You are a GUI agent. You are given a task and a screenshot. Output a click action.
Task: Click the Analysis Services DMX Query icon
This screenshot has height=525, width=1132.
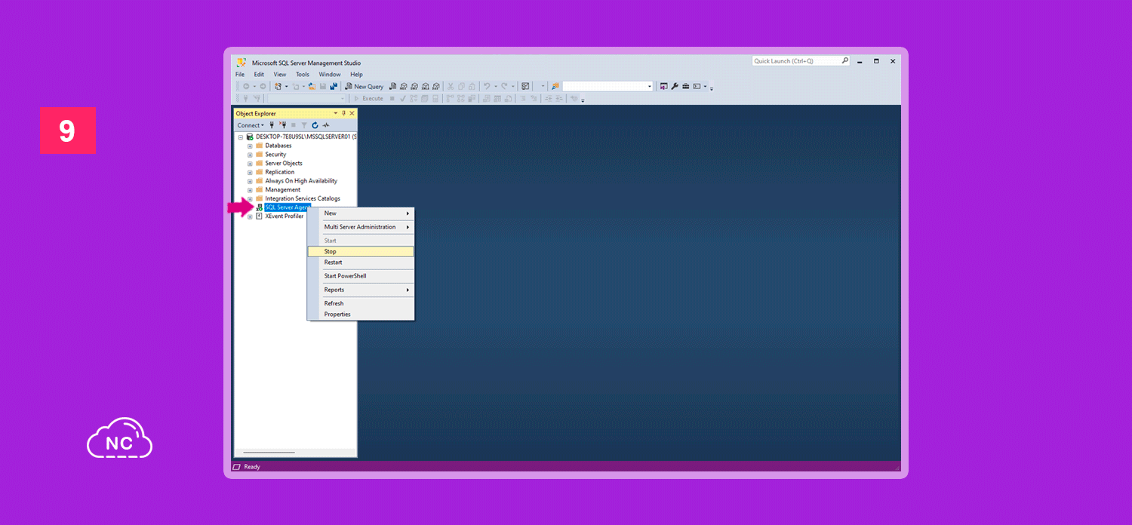click(414, 87)
